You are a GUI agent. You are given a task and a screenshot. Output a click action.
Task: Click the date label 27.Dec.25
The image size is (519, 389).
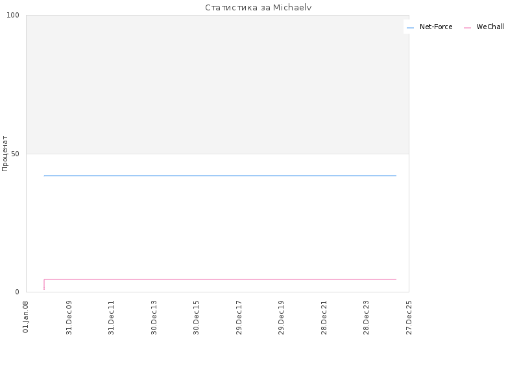(x=409, y=318)
